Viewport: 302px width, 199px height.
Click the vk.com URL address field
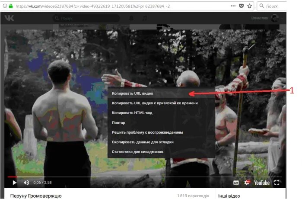click(x=93, y=6)
